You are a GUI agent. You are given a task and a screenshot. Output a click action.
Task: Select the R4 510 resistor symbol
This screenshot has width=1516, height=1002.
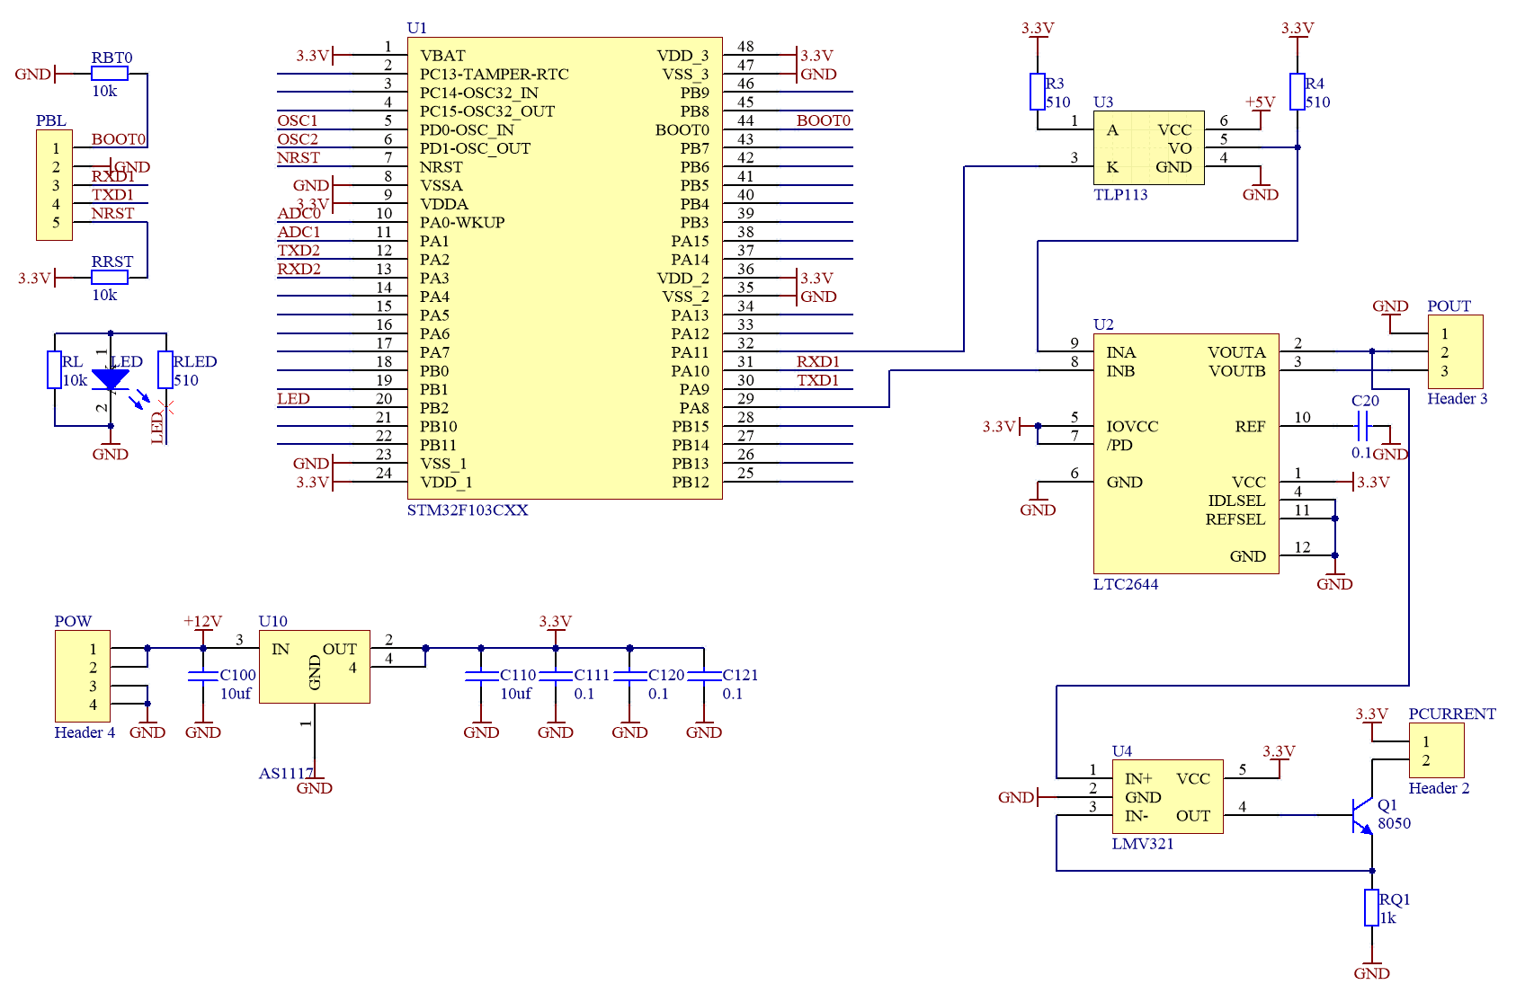1297,92
